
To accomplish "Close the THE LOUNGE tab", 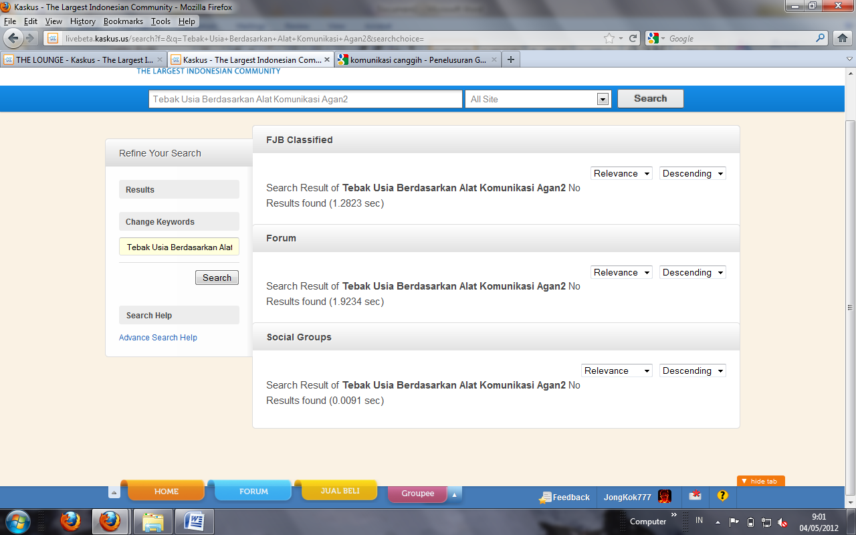I will 160,60.
